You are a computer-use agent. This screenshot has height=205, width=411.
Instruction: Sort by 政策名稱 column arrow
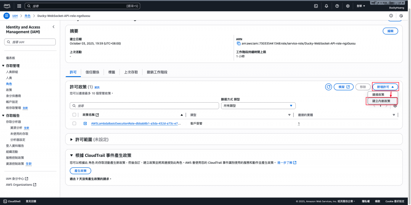coord(182,115)
